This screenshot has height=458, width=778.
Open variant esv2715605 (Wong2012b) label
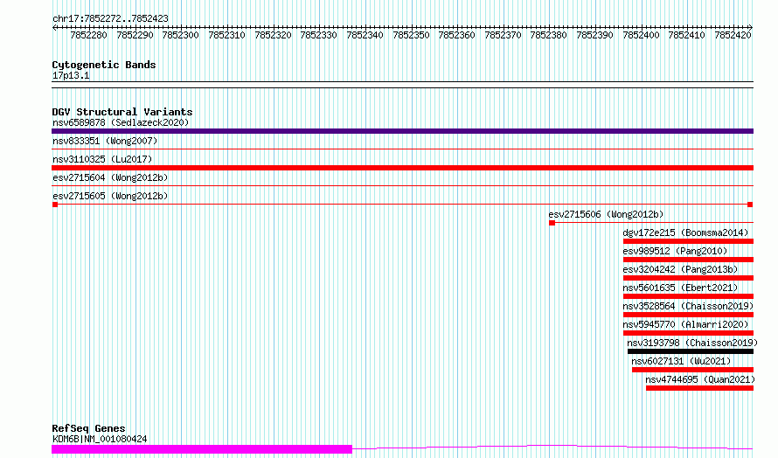[110, 196]
